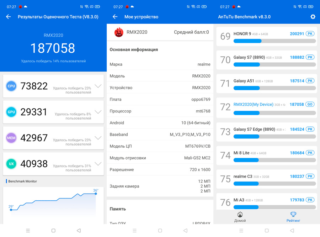The height and width of the screenshot is (237, 320).
Task: Tap the Память section heading
Action: click(x=118, y=209)
